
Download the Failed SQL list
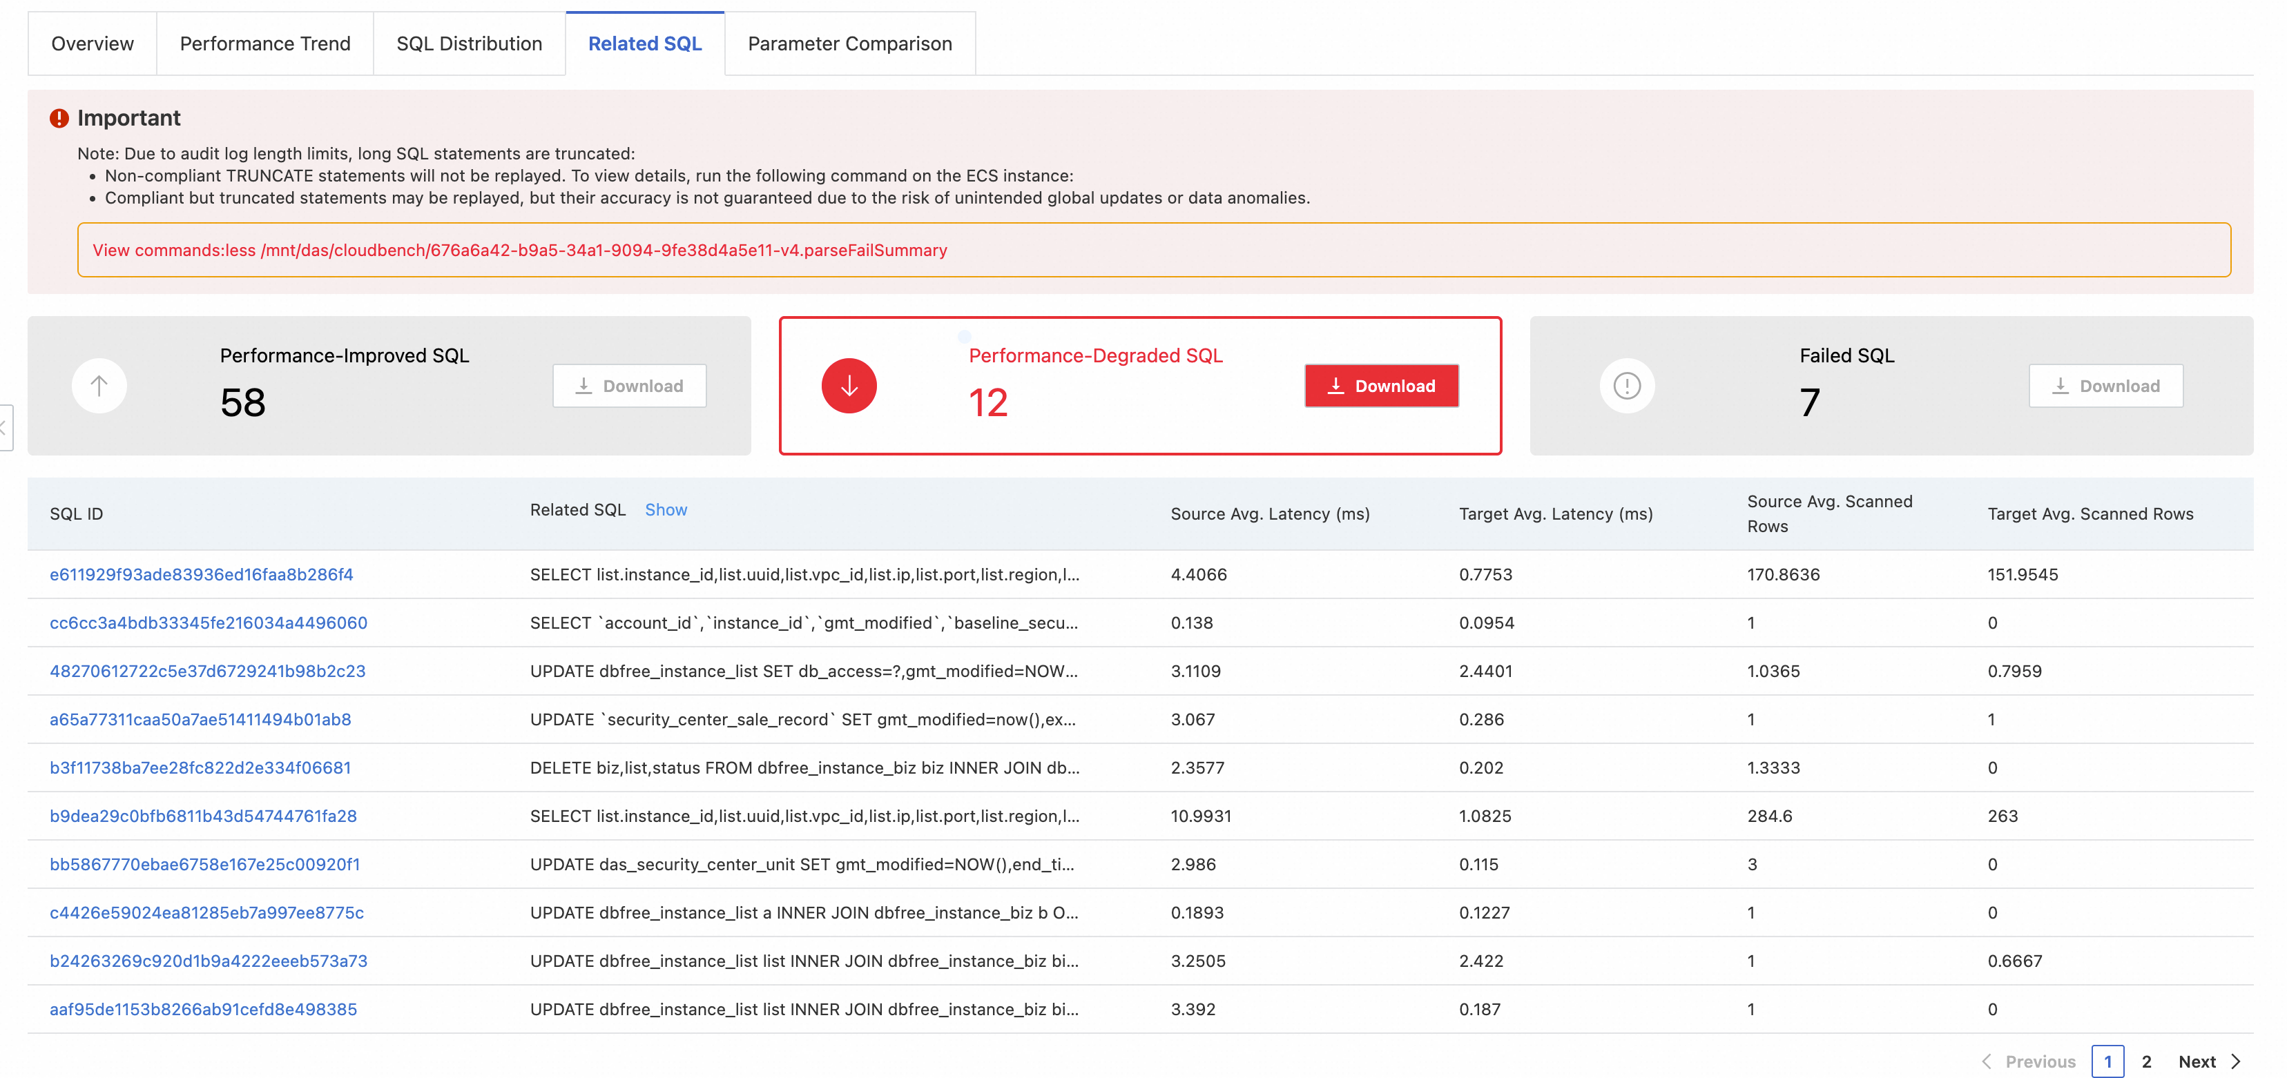click(x=2105, y=386)
